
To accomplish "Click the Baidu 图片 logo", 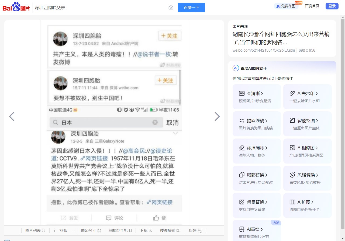I will click(16, 7).
